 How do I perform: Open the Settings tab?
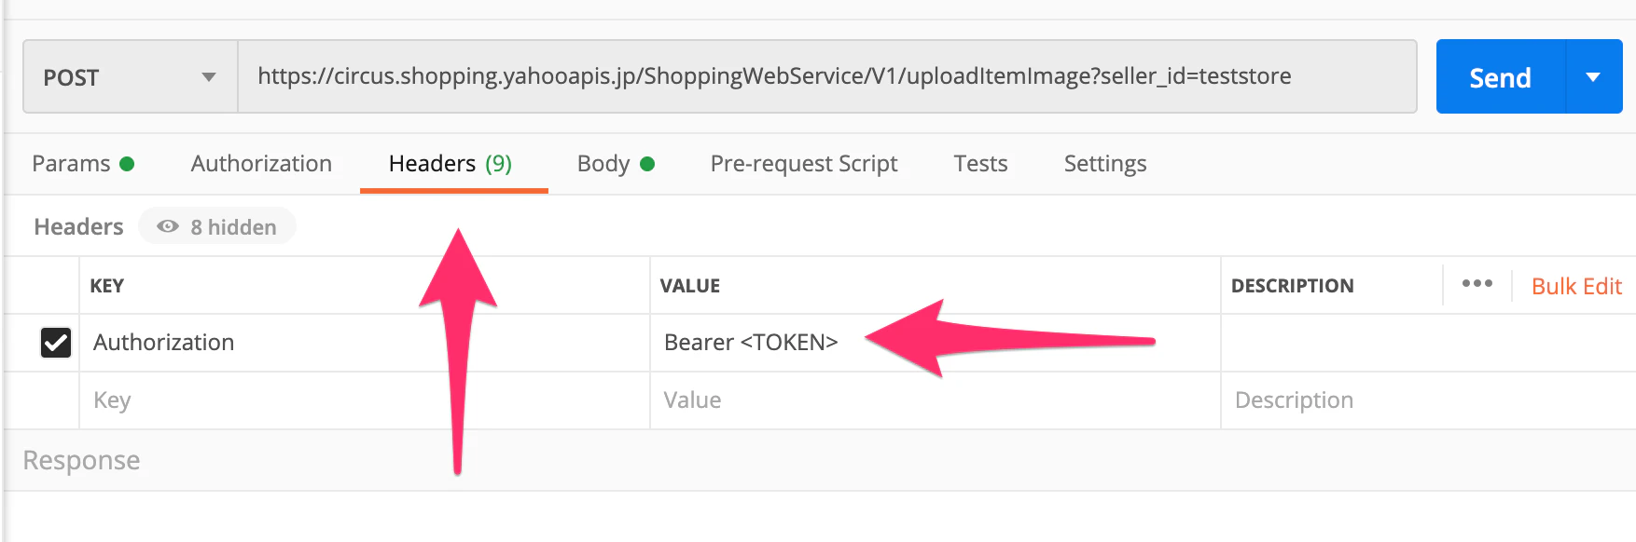tap(1105, 164)
